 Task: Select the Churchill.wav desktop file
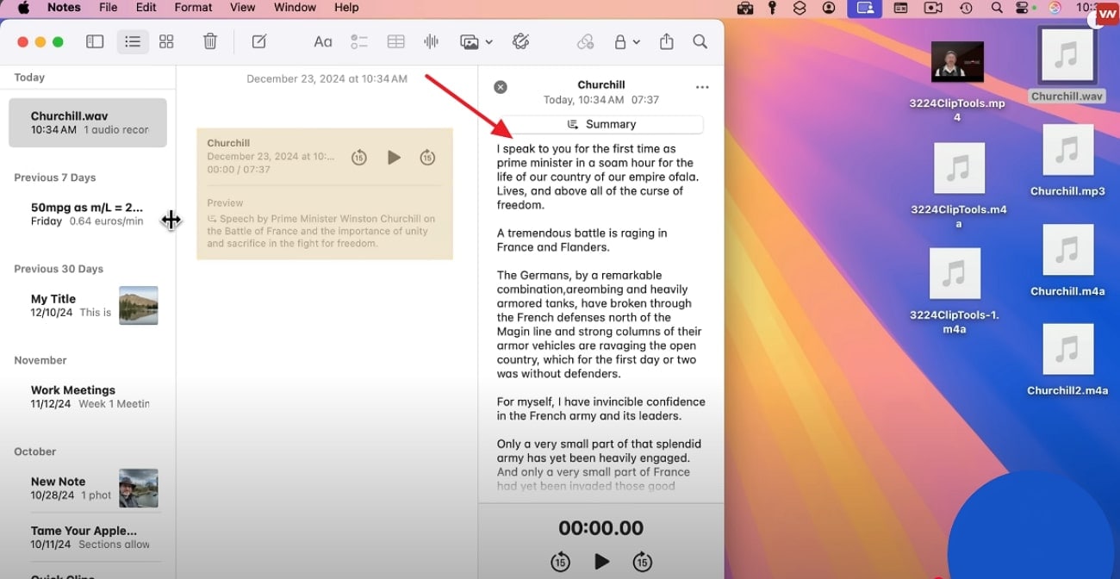click(x=1067, y=65)
